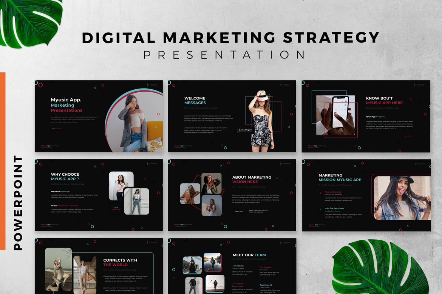442x294 pixels.
Task: Select the red-haired woman photo
Action: [212, 184]
